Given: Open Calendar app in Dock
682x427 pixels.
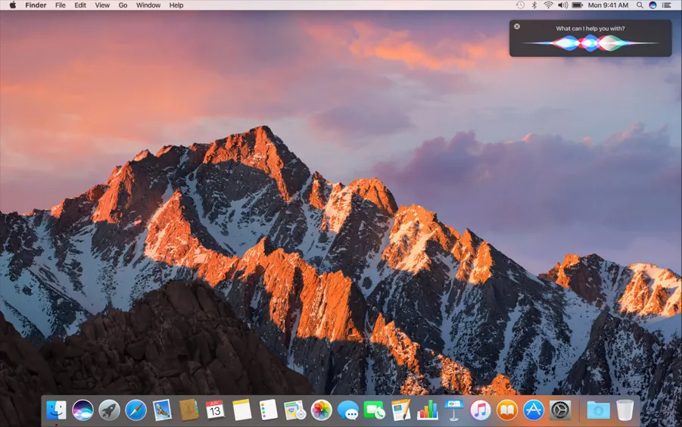Looking at the screenshot, I should pyautogui.click(x=215, y=410).
